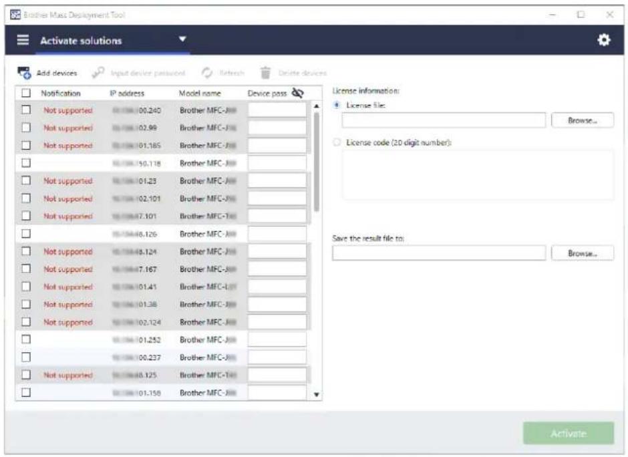
Task: Click the Add devices icon
Action: point(24,73)
